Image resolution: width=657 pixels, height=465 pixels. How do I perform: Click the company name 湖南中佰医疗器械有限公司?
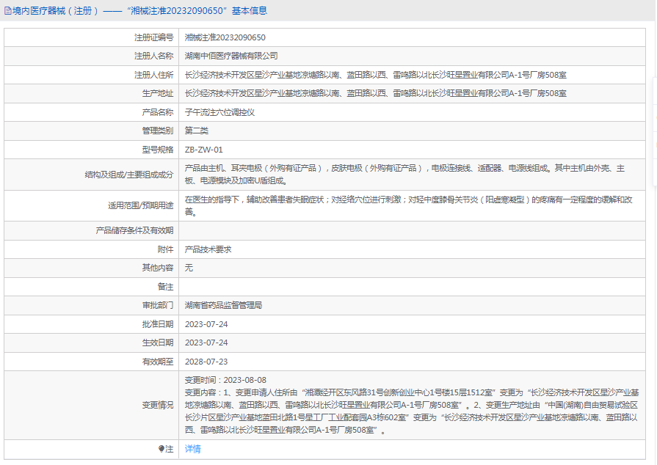coord(231,56)
